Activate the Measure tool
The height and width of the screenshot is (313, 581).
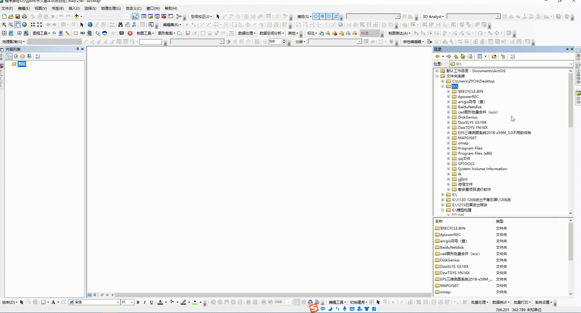[112, 25]
